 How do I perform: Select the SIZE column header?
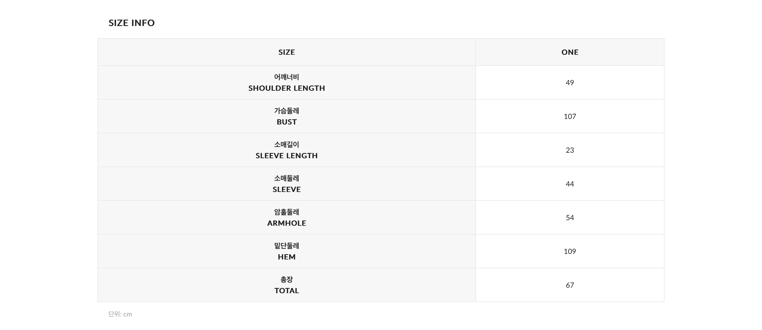pos(286,52)
